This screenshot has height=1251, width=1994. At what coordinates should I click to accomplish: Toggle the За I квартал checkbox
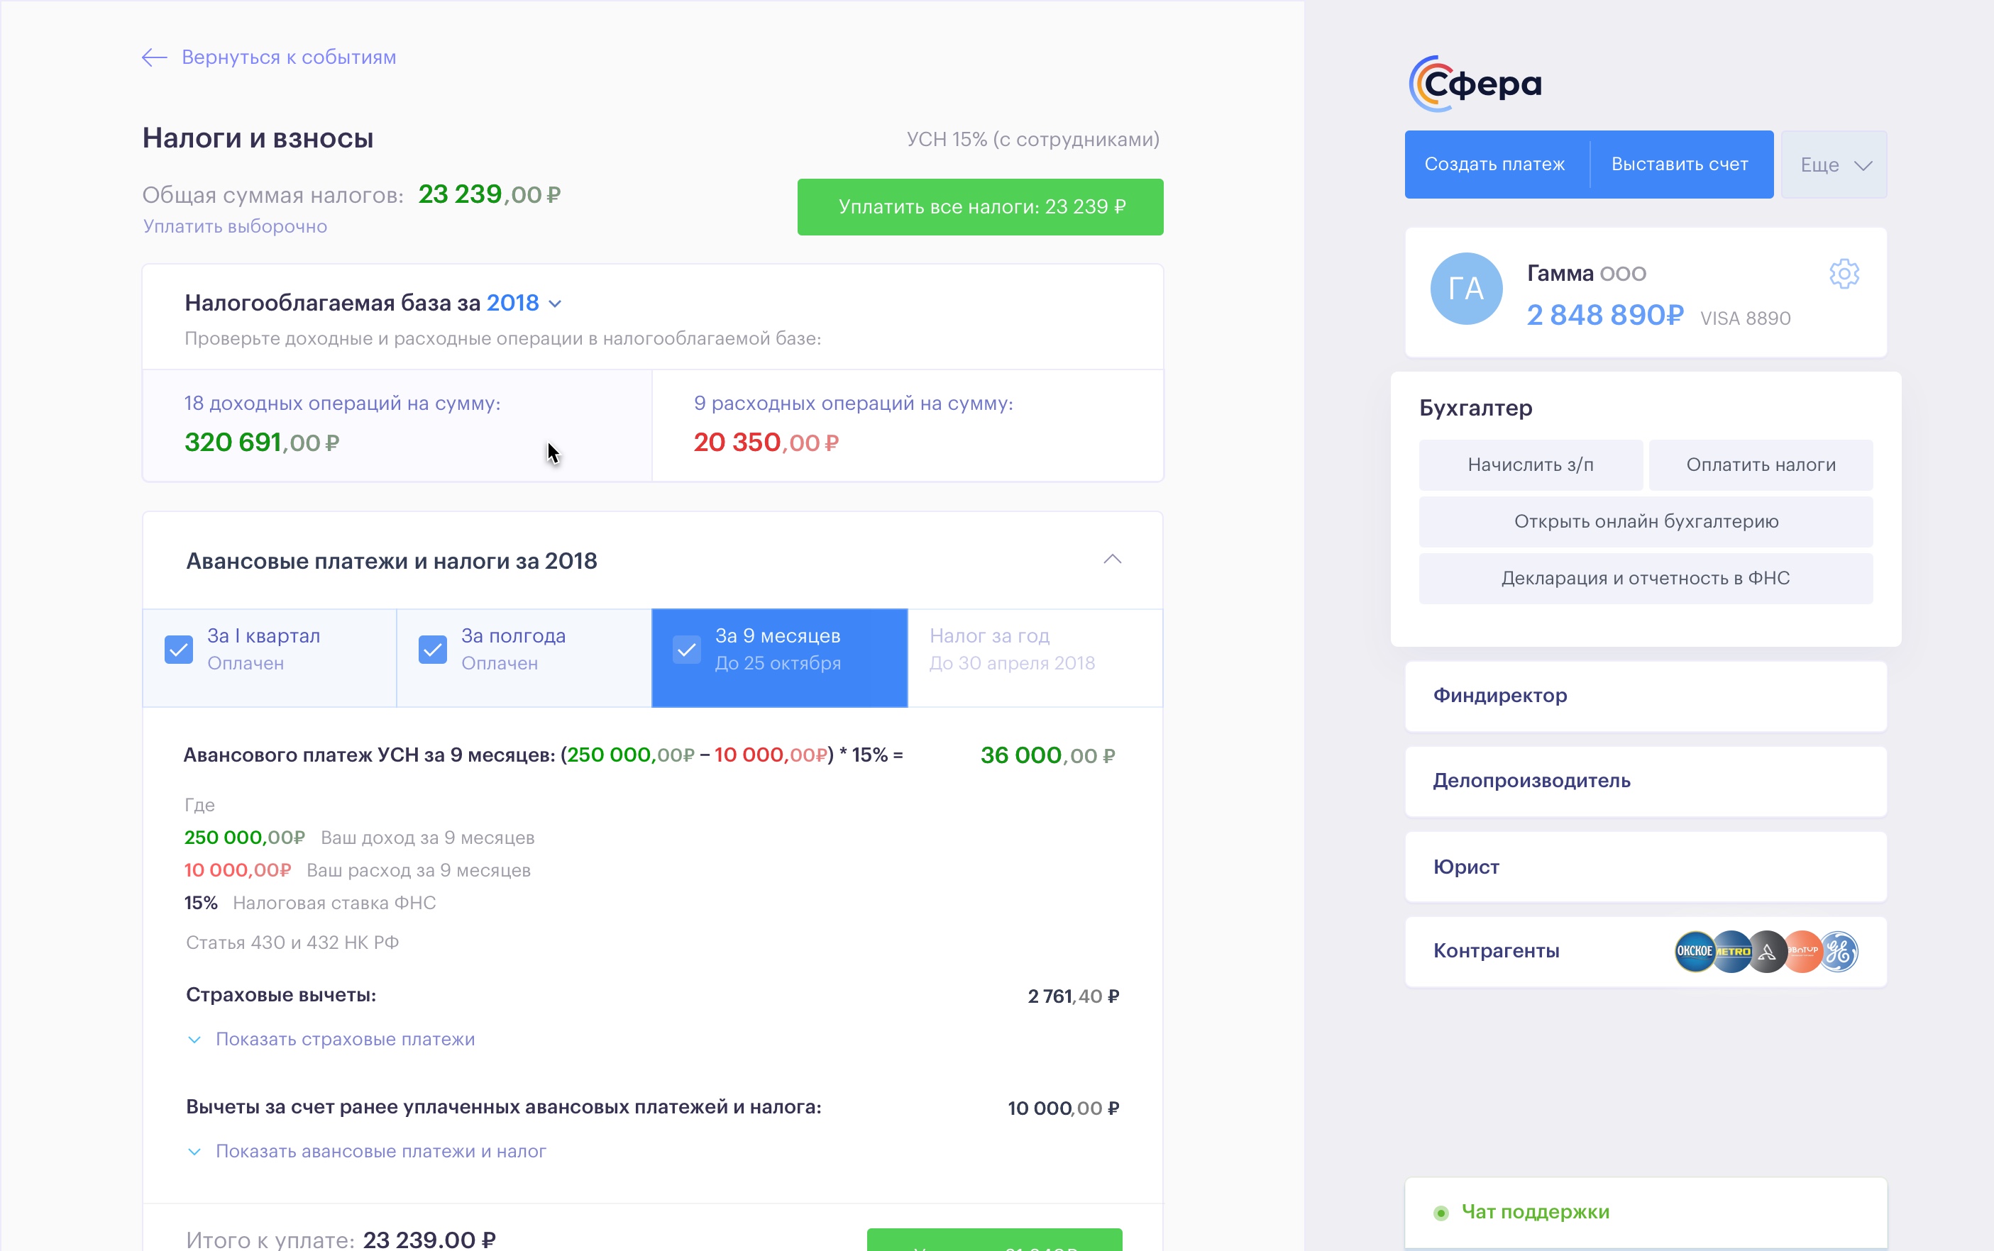179,650
